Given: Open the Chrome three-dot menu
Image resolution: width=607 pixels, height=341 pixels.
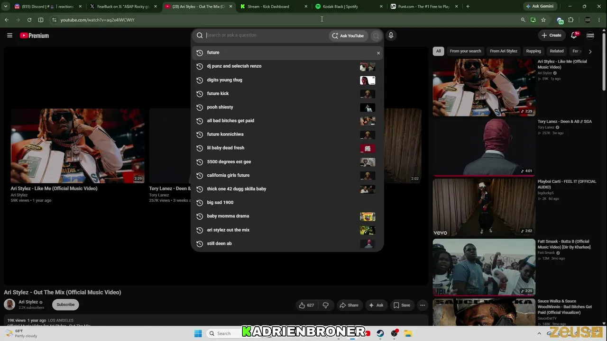Looking at the screenshot, I should coord(600,20).
